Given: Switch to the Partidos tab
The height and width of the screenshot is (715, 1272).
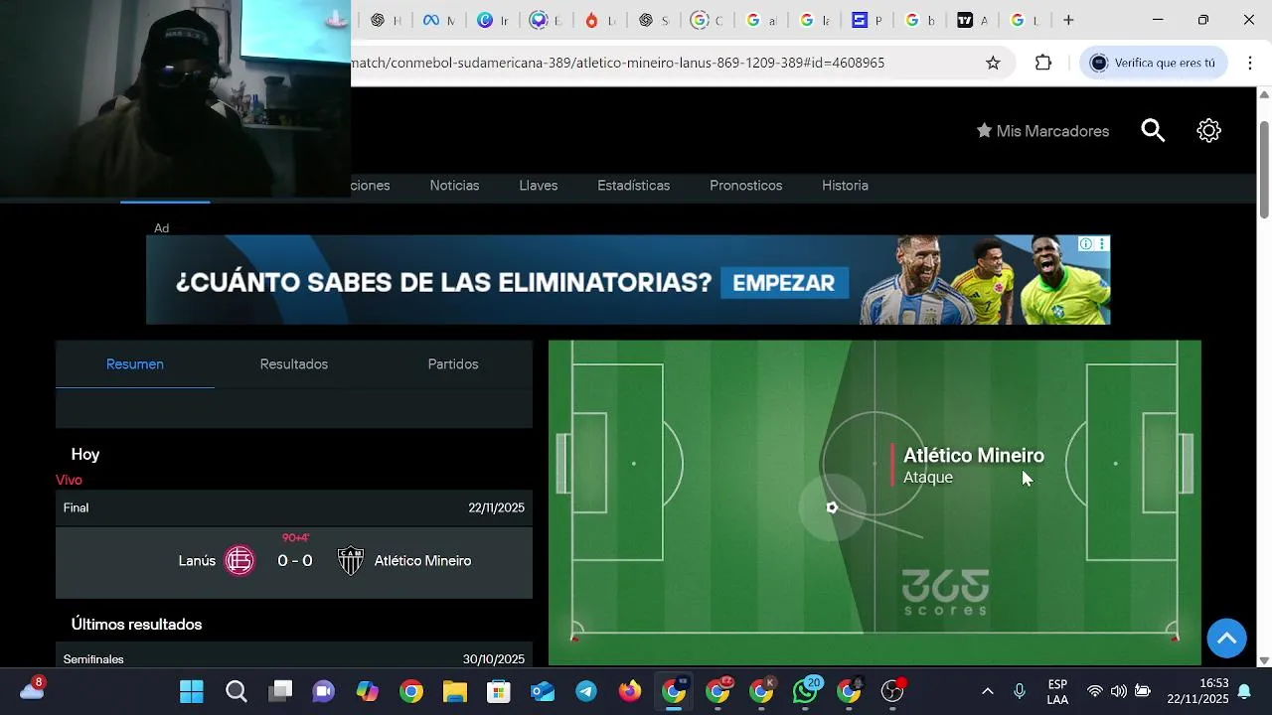Looking at the screenshot, I should point(453,364).
